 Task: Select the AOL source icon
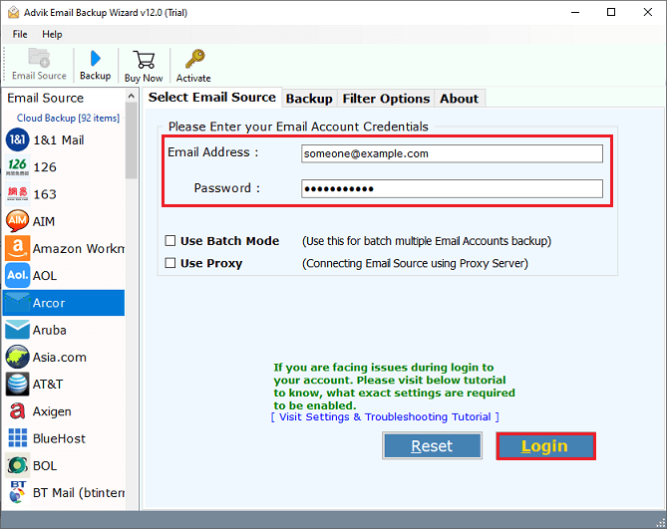17,275
